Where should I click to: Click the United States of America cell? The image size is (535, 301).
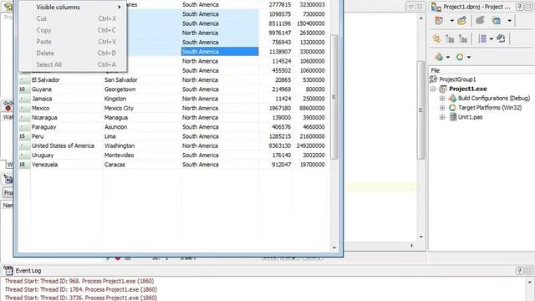(x=67, y=145)
